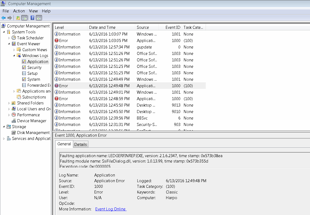Viewport: 310px width, 215px height.
Task: Click the Device Manager icon in tree
Action: click(x=14, y=121)
